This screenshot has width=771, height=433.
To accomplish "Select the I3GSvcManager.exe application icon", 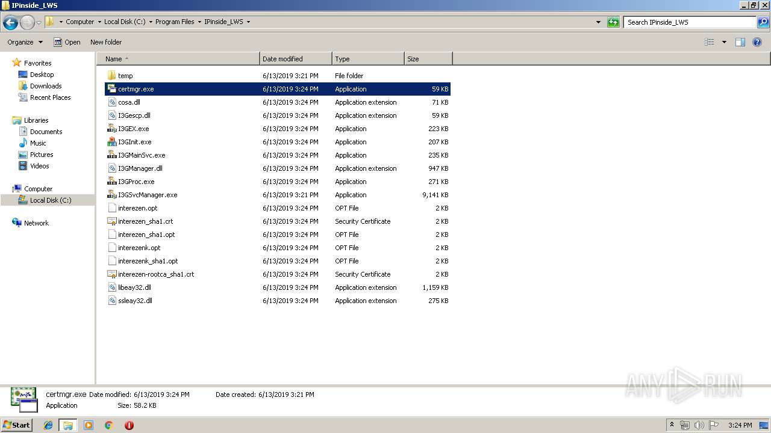I will click(x=111, y=195).
